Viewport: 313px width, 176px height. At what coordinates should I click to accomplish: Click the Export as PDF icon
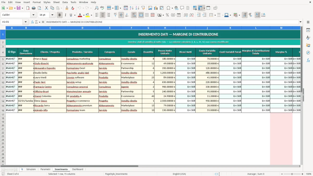click(28, 8)
